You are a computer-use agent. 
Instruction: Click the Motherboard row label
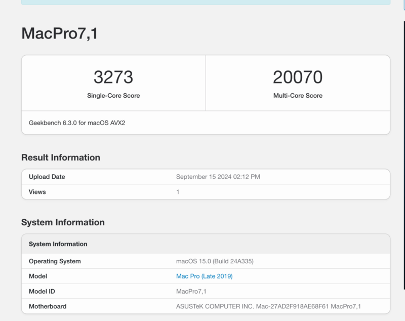[48, 306]
